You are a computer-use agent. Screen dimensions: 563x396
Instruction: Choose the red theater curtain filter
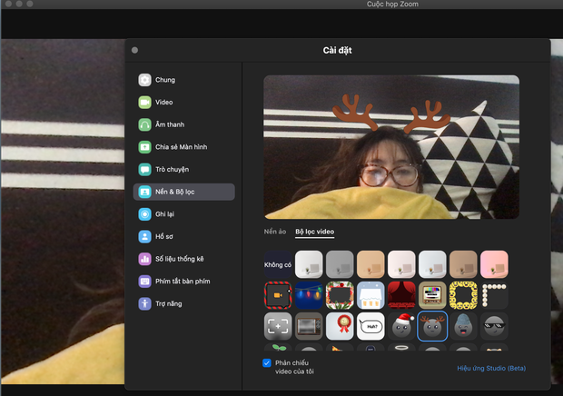[401, 294]
